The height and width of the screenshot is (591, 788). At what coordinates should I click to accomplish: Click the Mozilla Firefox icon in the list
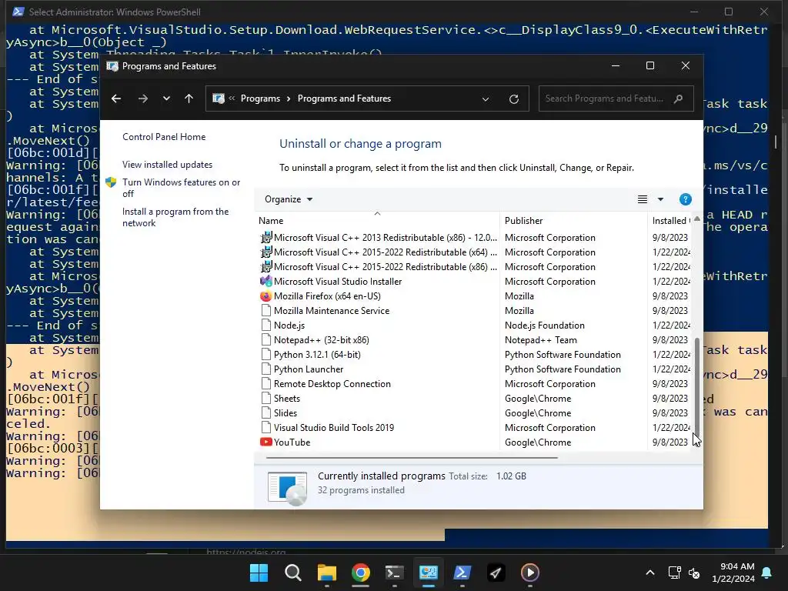pos(265,296)
